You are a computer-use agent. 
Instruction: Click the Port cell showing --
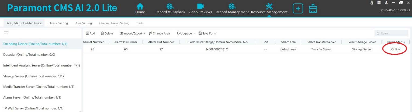(x=265, y=50)
